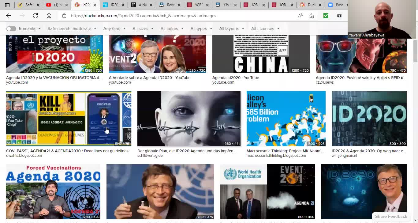Click the wimjongman.nl source domain
418x223 pixels.
click(344, 156)
